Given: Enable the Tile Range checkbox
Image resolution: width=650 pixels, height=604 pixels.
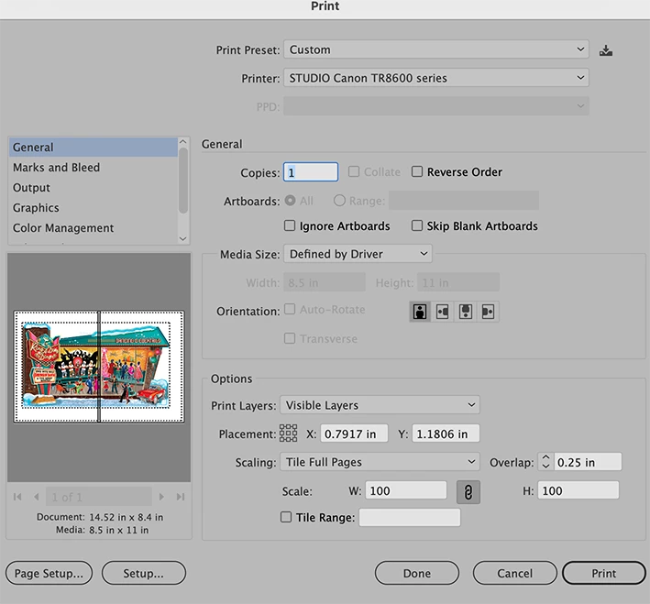Looking at the screenshot, I should click(286, 517).
